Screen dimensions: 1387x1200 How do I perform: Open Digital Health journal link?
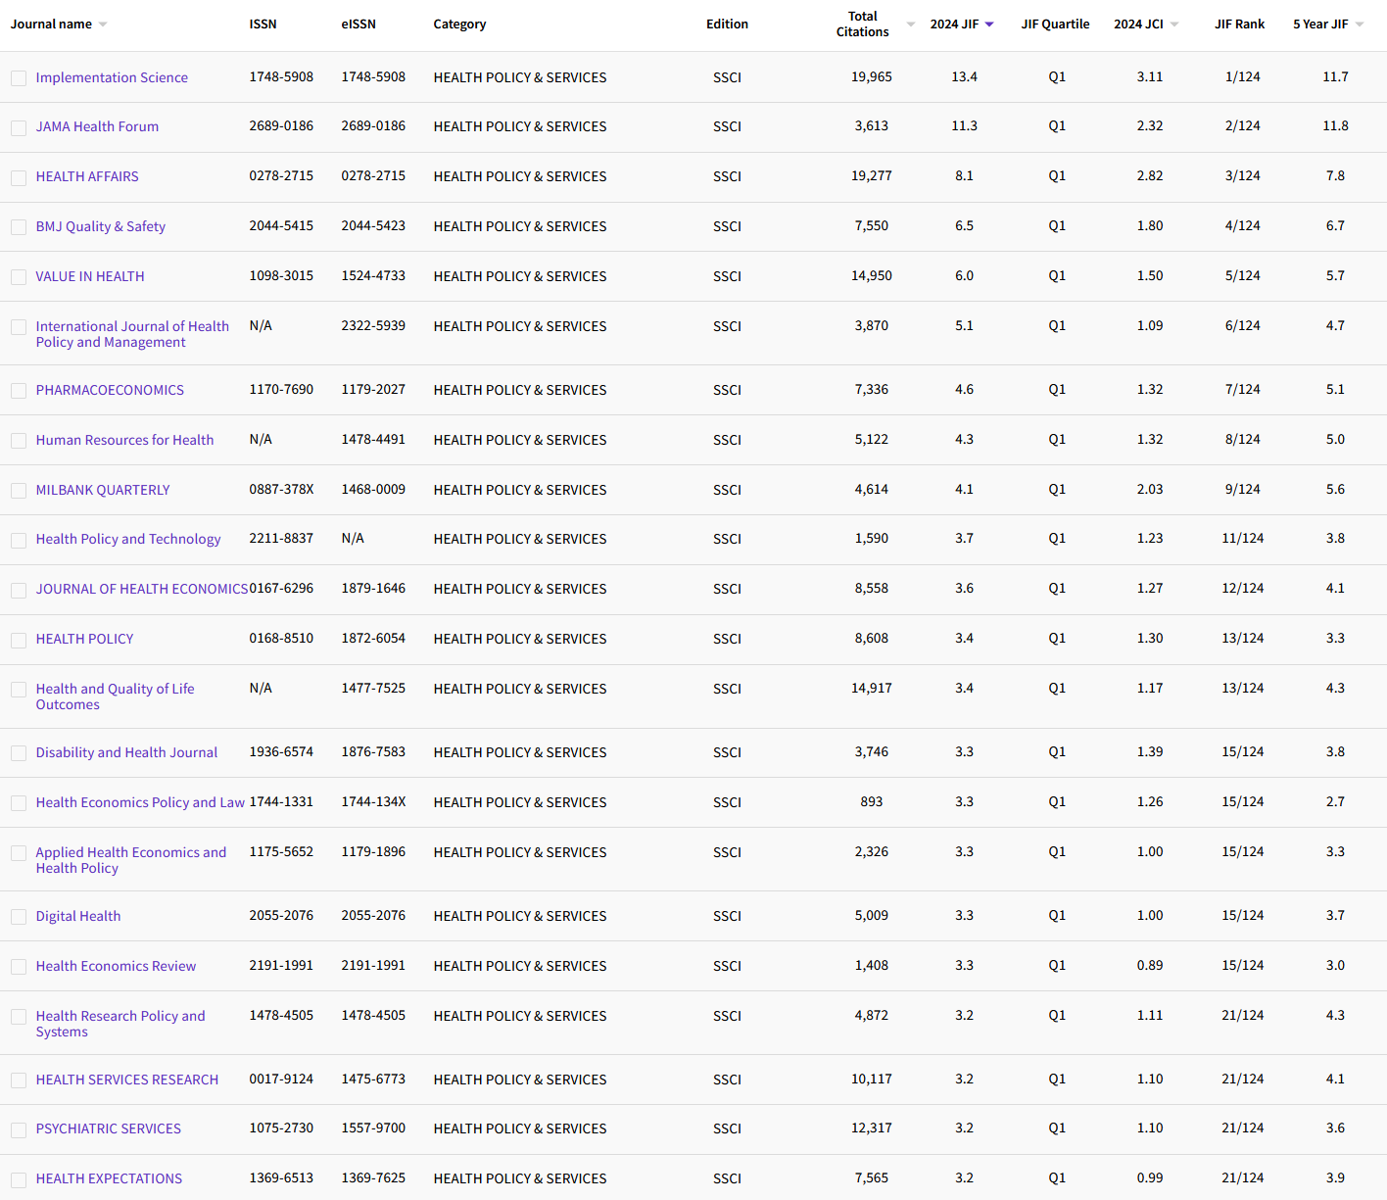pyautogui.click(x=78, y=916)
